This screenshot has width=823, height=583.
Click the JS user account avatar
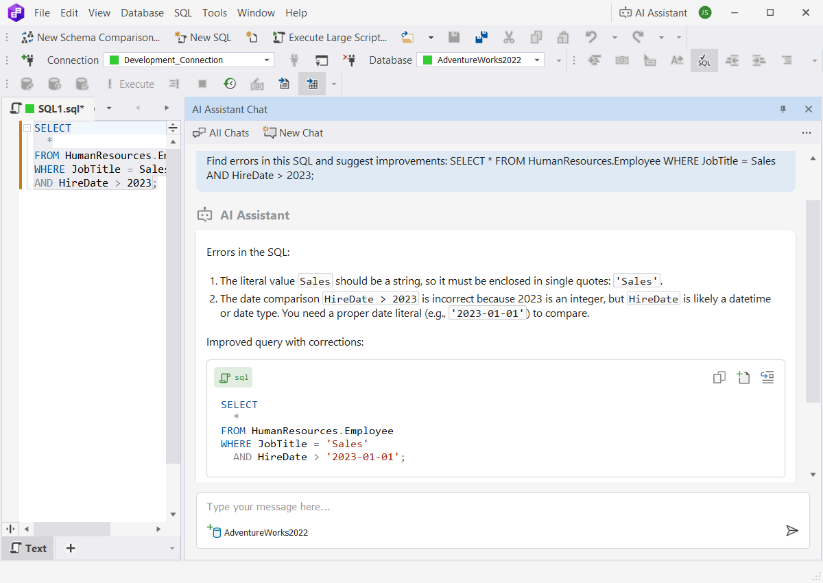click(x=704, y=12)
